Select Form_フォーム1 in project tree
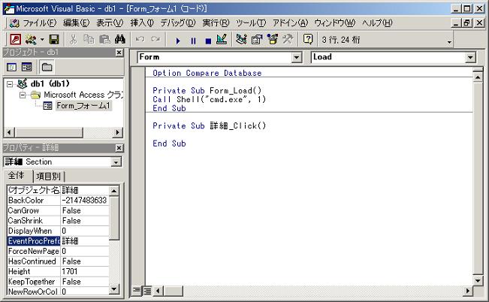This screenshot has width=489, height=302. 83,106
